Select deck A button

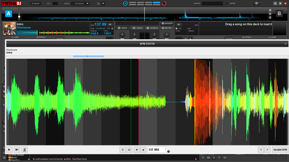(x=8, y=14)
